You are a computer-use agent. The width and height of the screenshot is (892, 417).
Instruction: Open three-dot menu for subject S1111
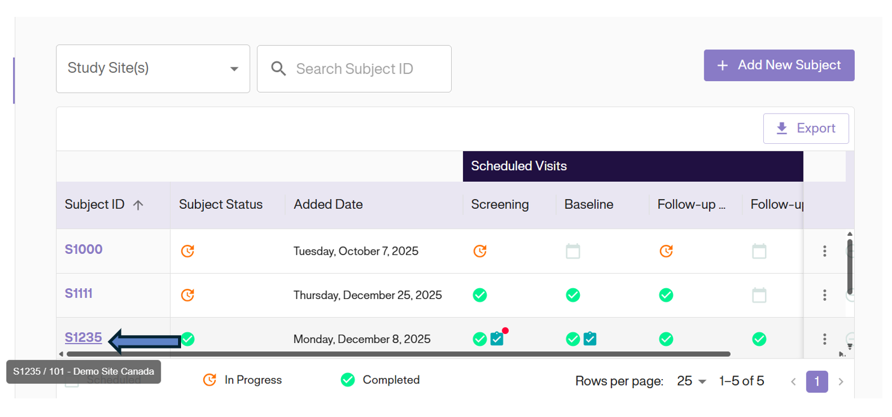(x=825, y=295)
